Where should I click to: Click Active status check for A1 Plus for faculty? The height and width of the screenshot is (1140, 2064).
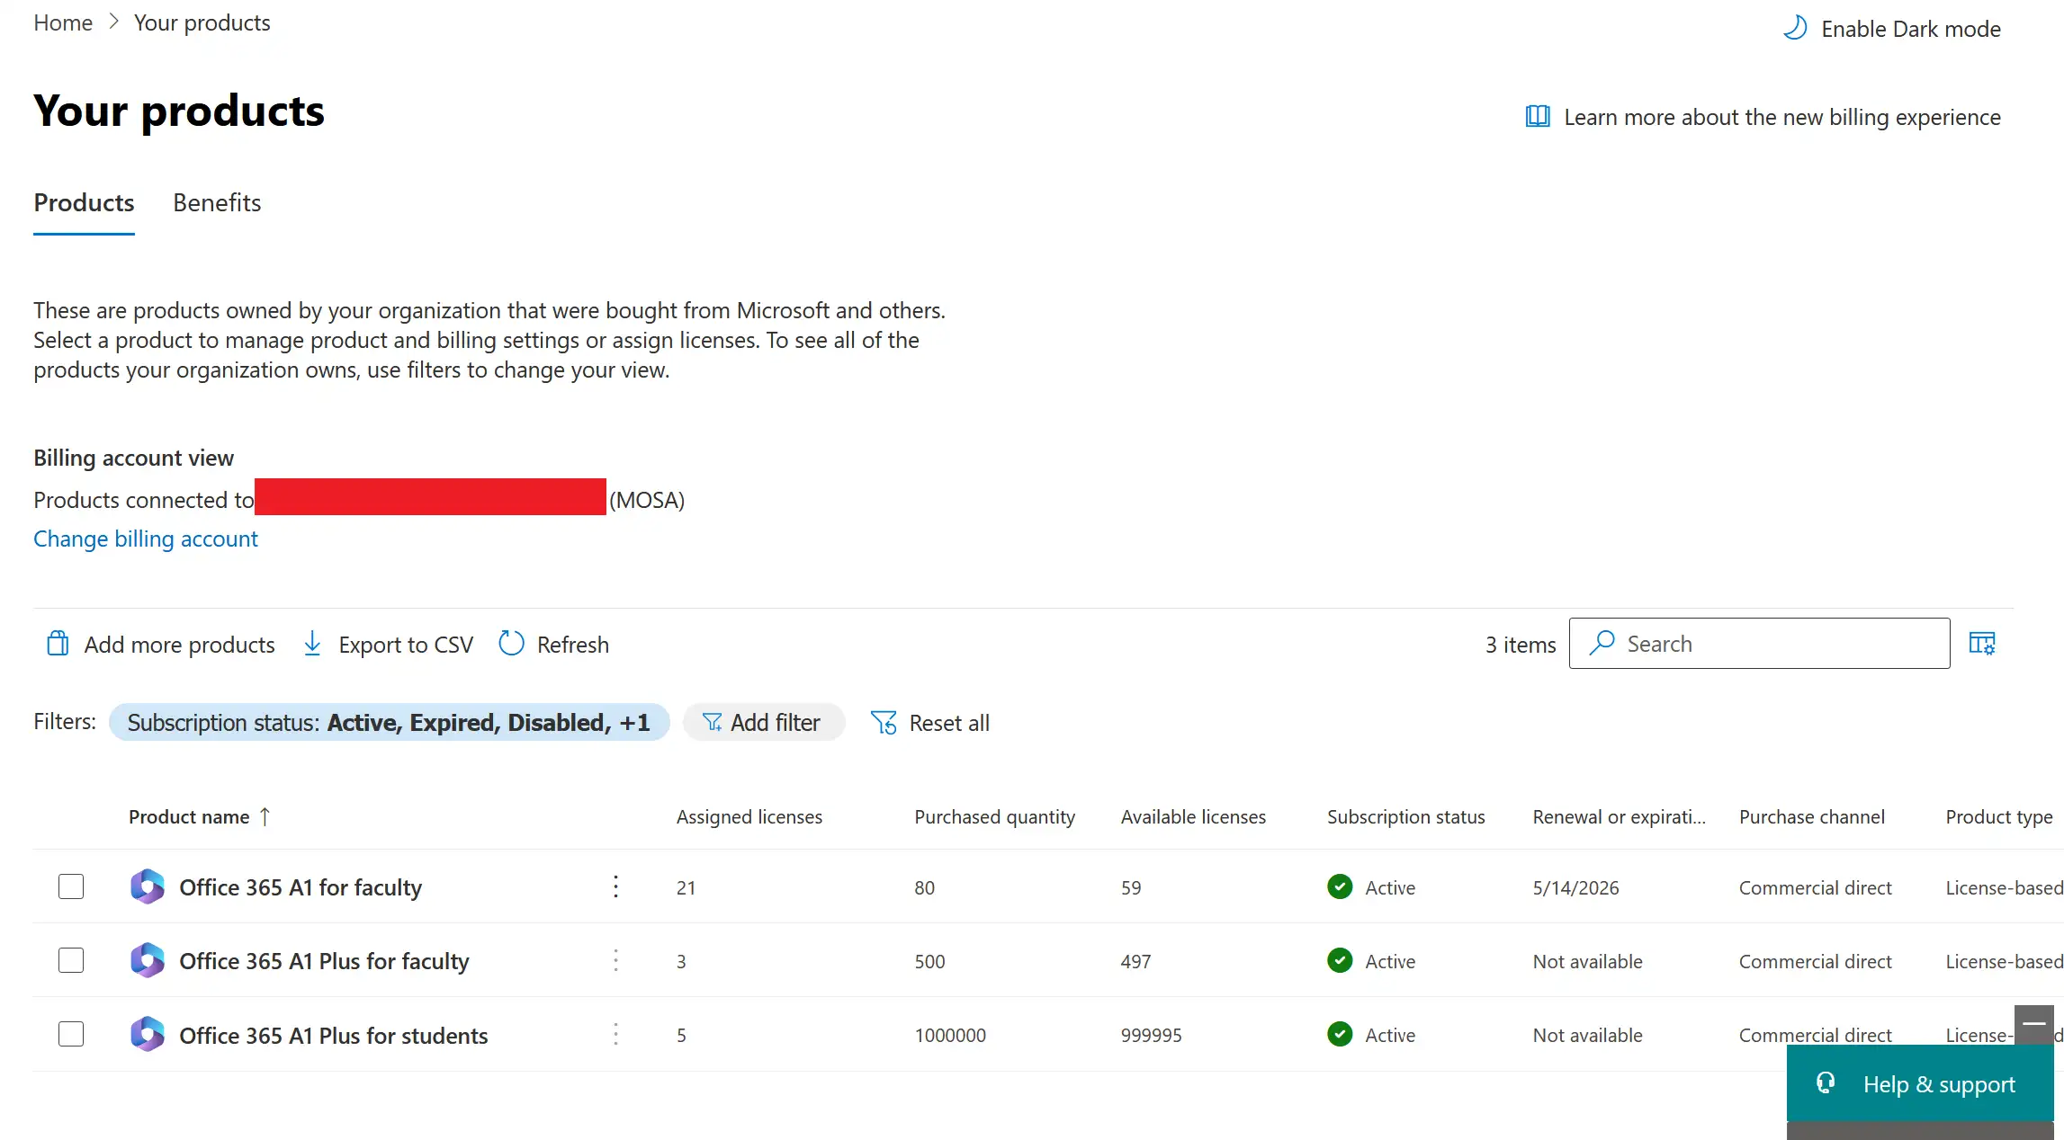coord(1340,960)
